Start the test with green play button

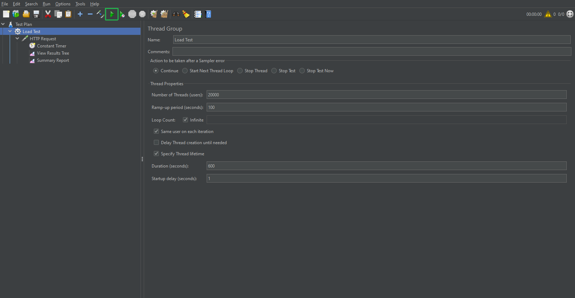point(112,14)
